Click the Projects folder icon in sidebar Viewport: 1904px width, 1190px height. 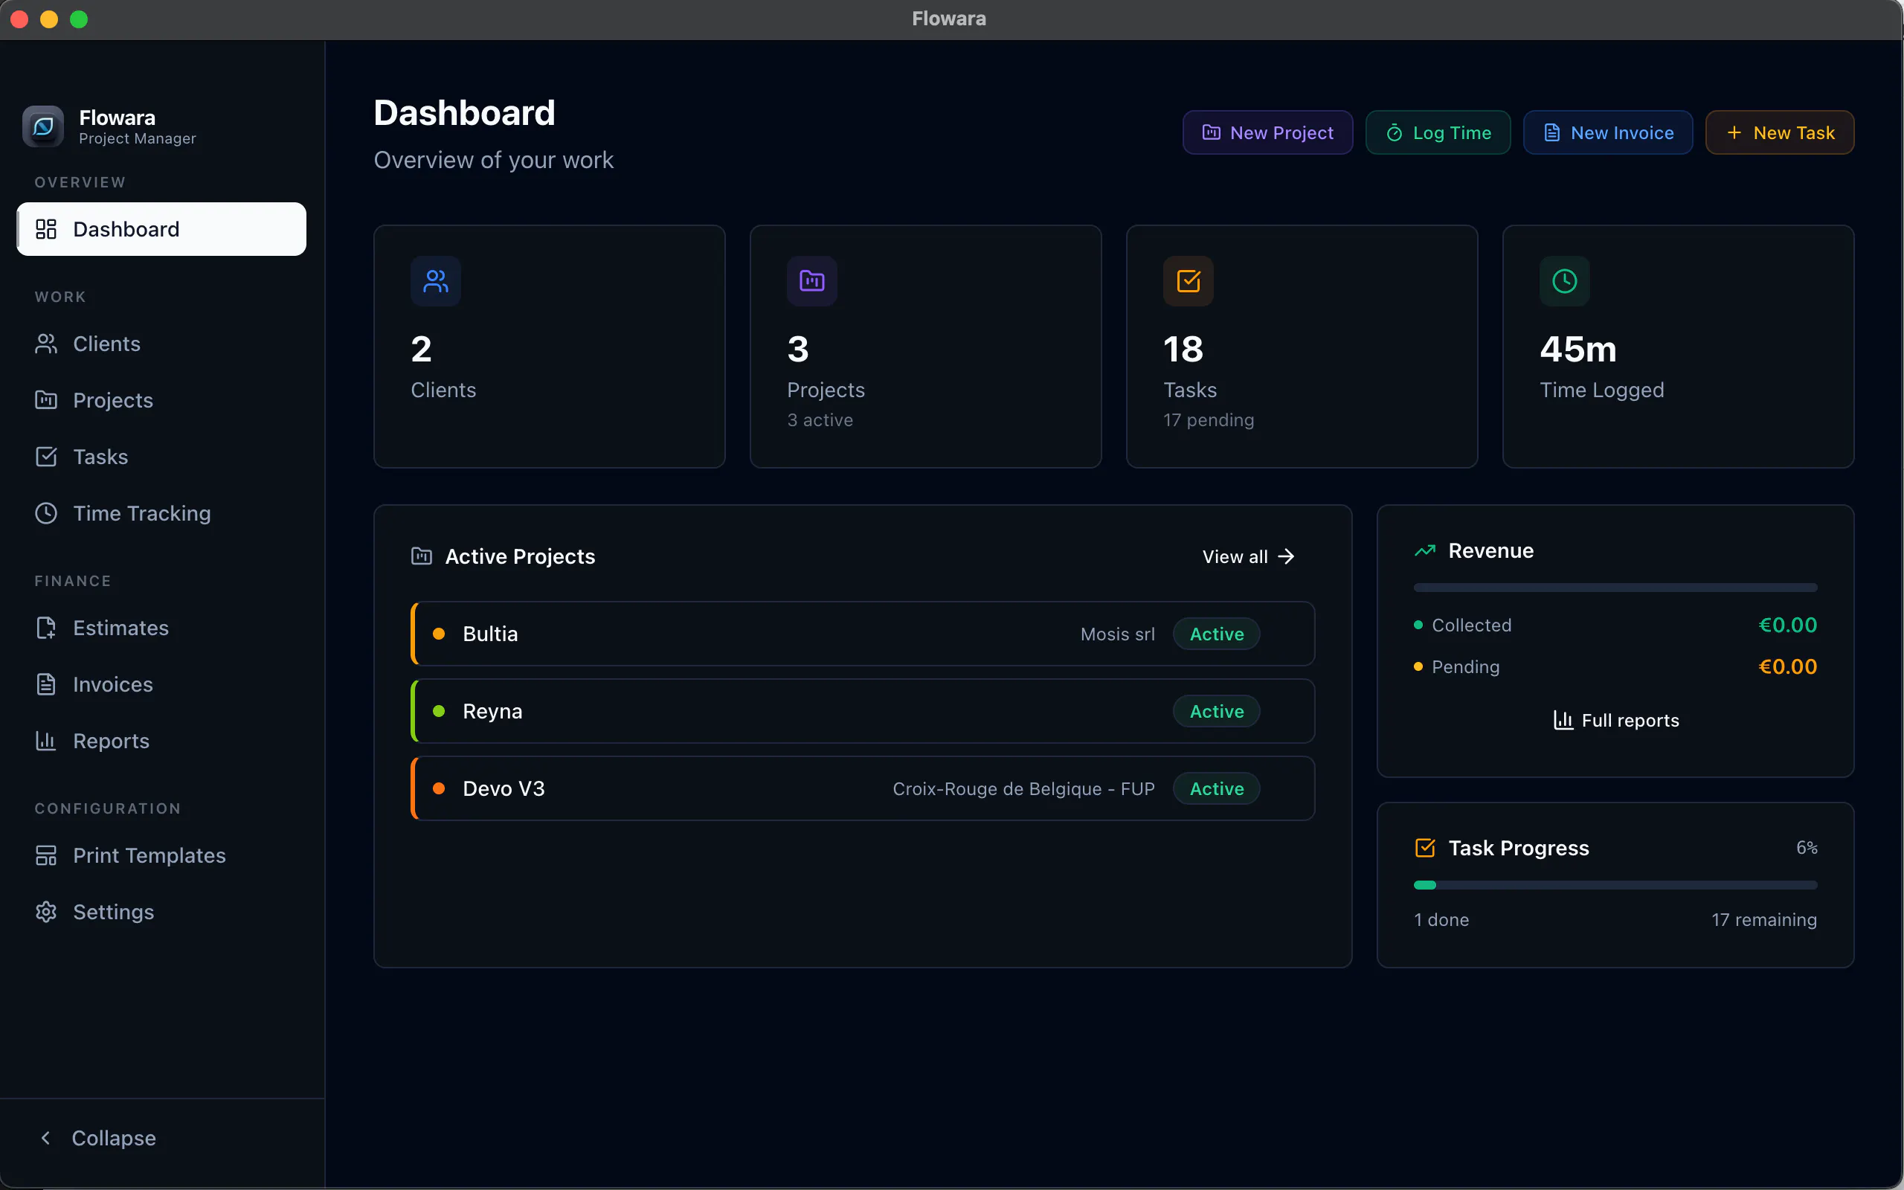(46, 400)
